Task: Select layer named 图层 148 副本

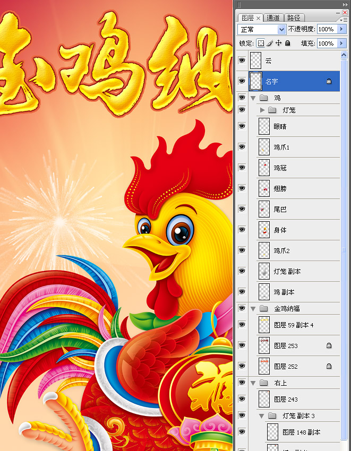Action: point(301,432)
